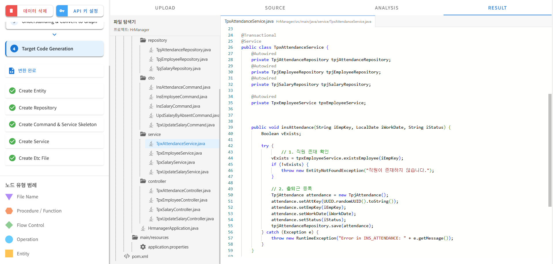Switch to the RESULT tab

click(497, 8)
